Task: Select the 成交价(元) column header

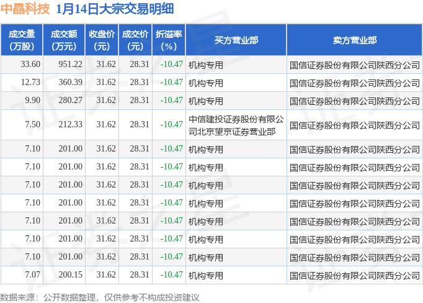Action: [135, 40]
